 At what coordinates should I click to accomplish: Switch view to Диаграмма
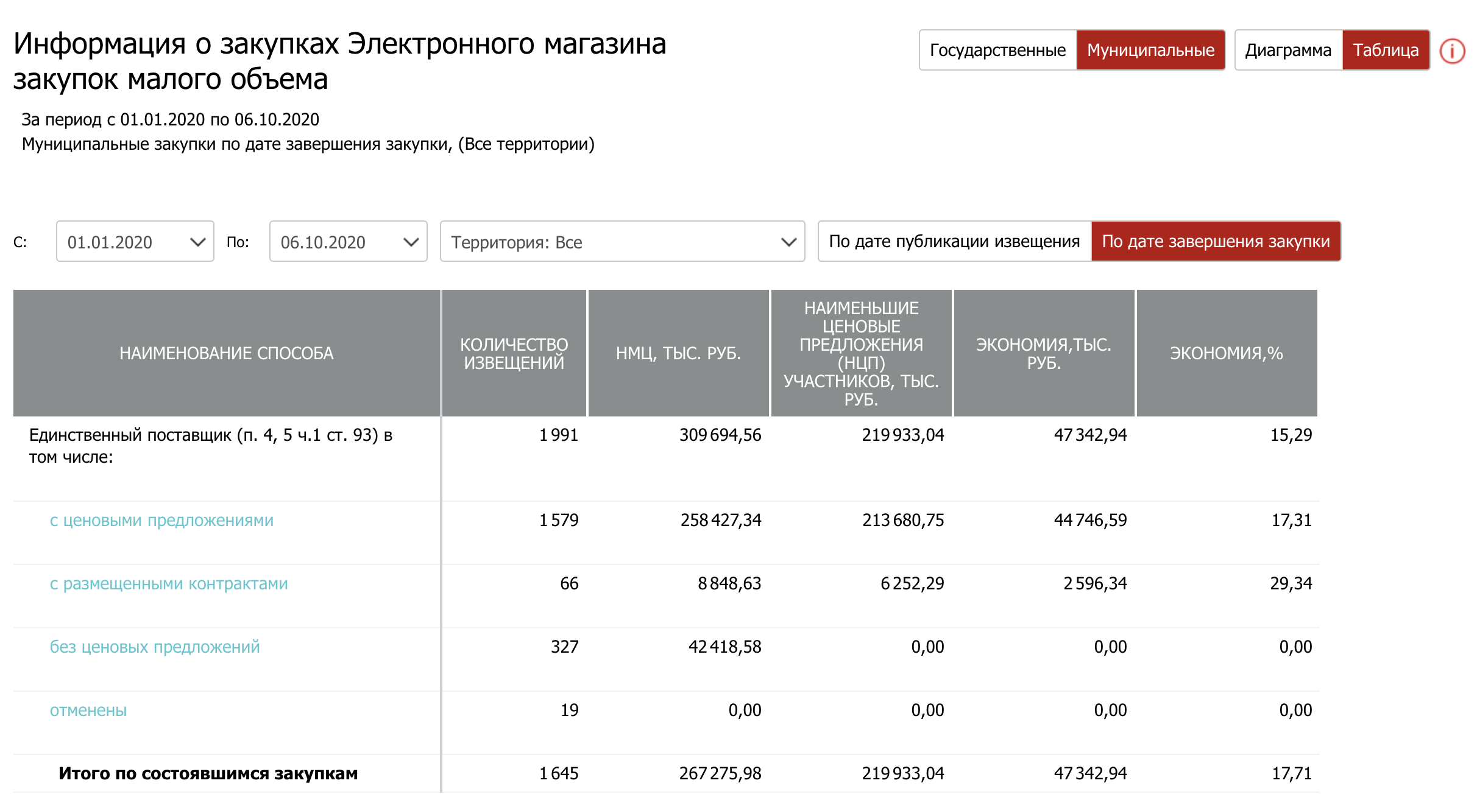tap(1288, 51)
